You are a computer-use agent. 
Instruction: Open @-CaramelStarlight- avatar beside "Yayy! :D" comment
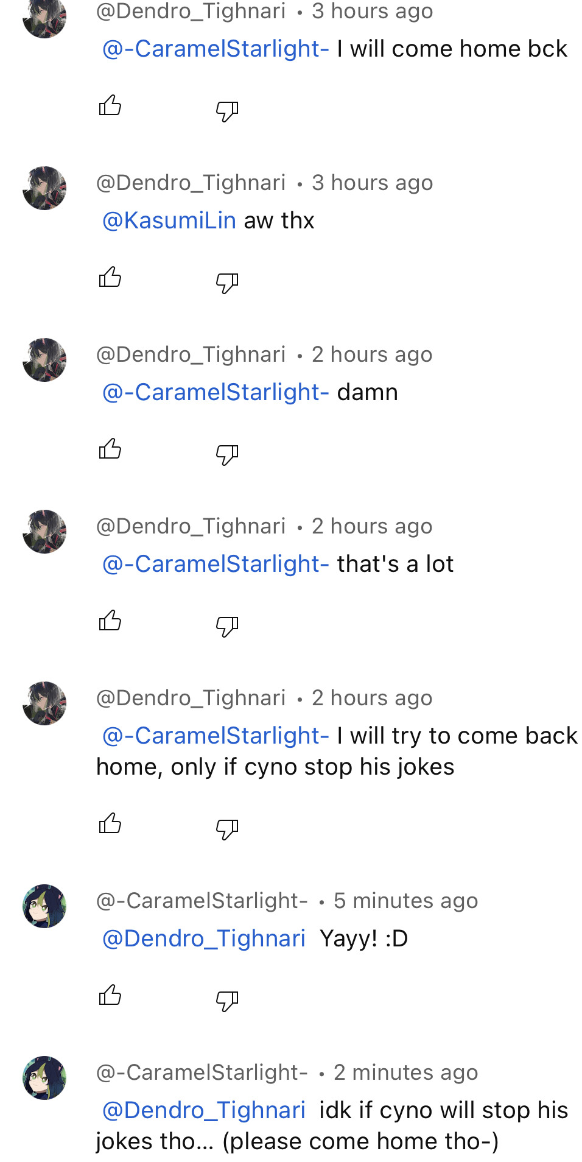pyautogui.click(x=44, y=906)
